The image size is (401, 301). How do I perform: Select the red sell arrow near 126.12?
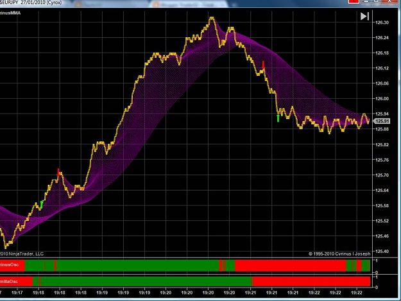click(264, 65)
